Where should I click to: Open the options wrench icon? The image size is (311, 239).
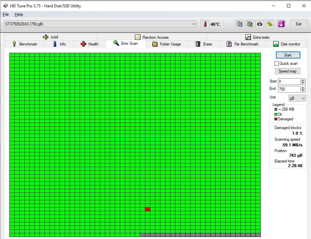tap(270, 24)
